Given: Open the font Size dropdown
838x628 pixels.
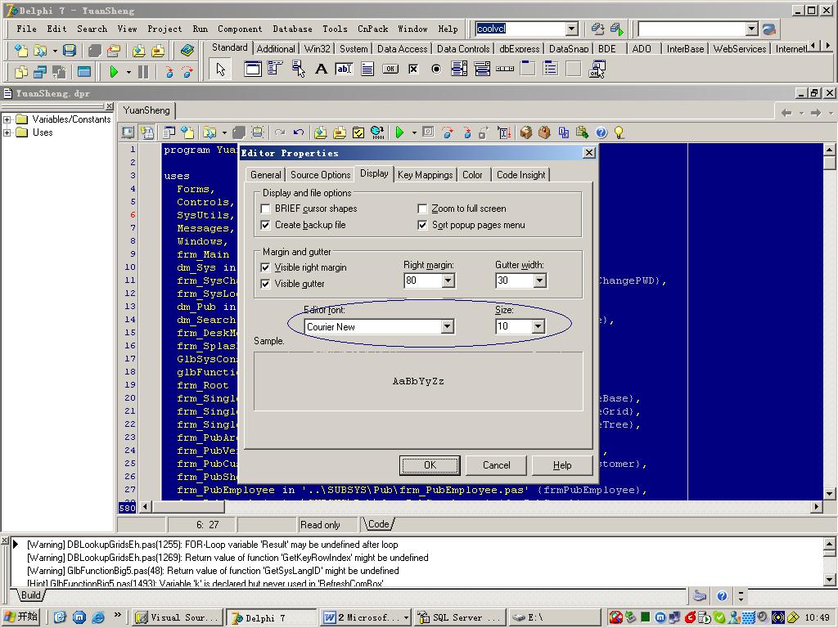Looking at the screenshot, I should point(538,326).
